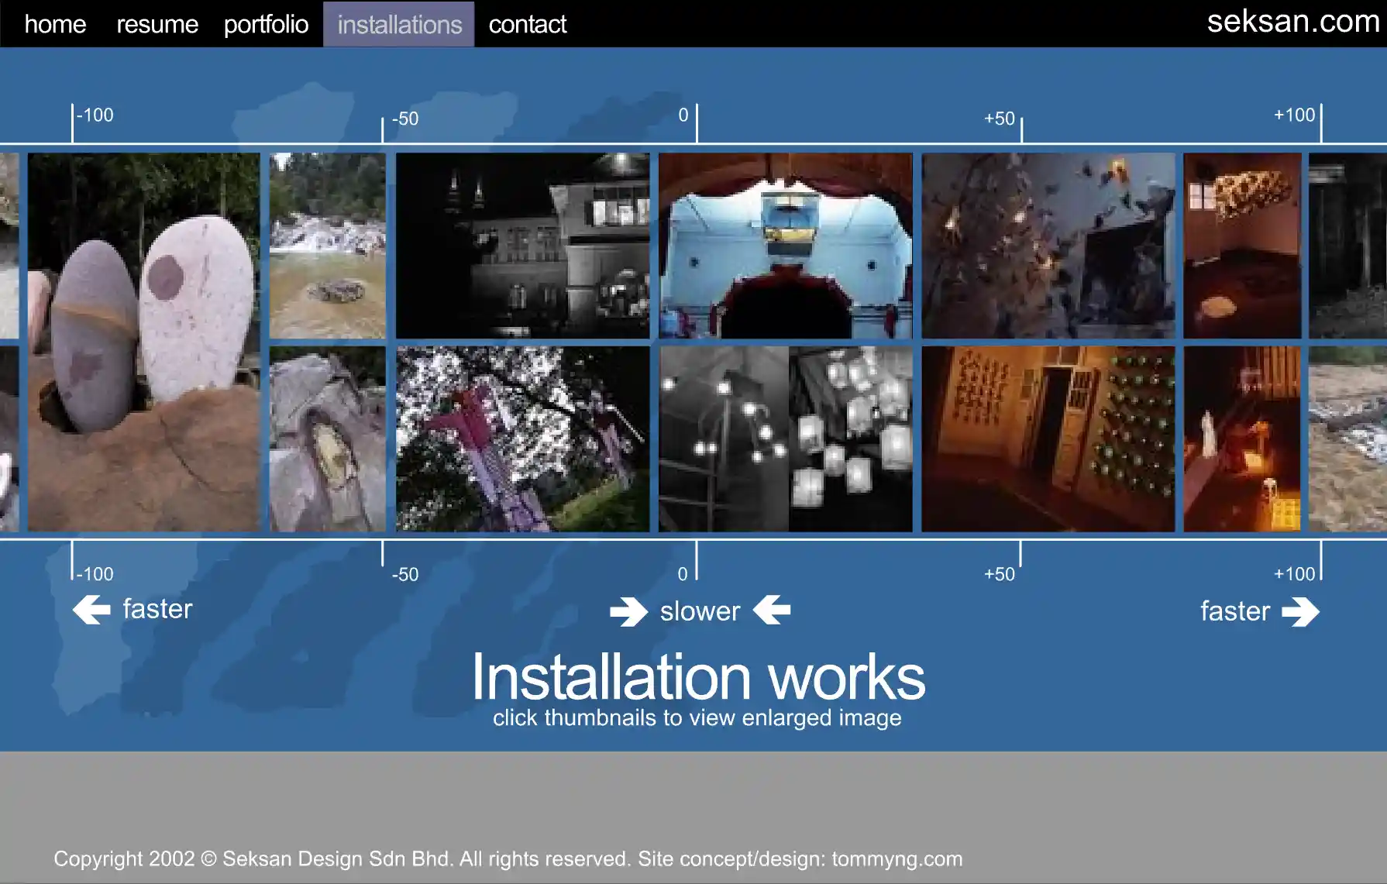The image size is (1387, 884).
Task: Click the left 'faster' label
Action: (x=157, y=609)
